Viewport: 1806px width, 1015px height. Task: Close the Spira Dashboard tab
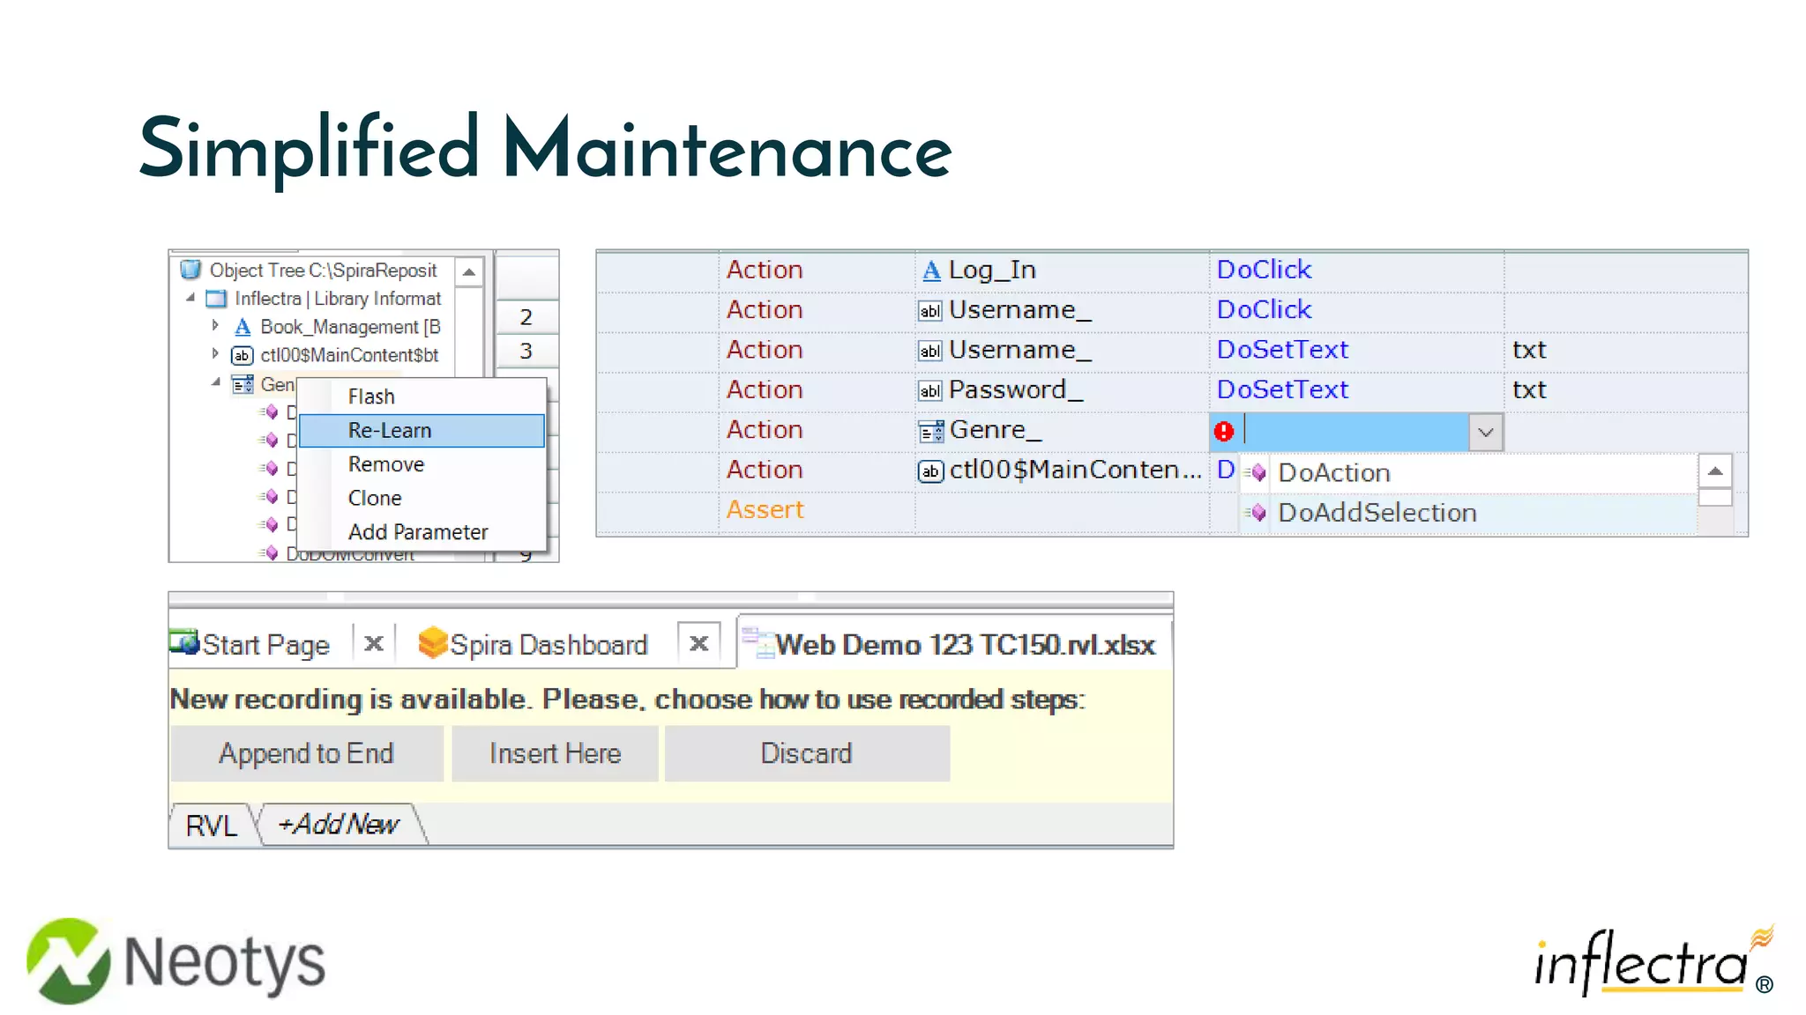point(699,643)
